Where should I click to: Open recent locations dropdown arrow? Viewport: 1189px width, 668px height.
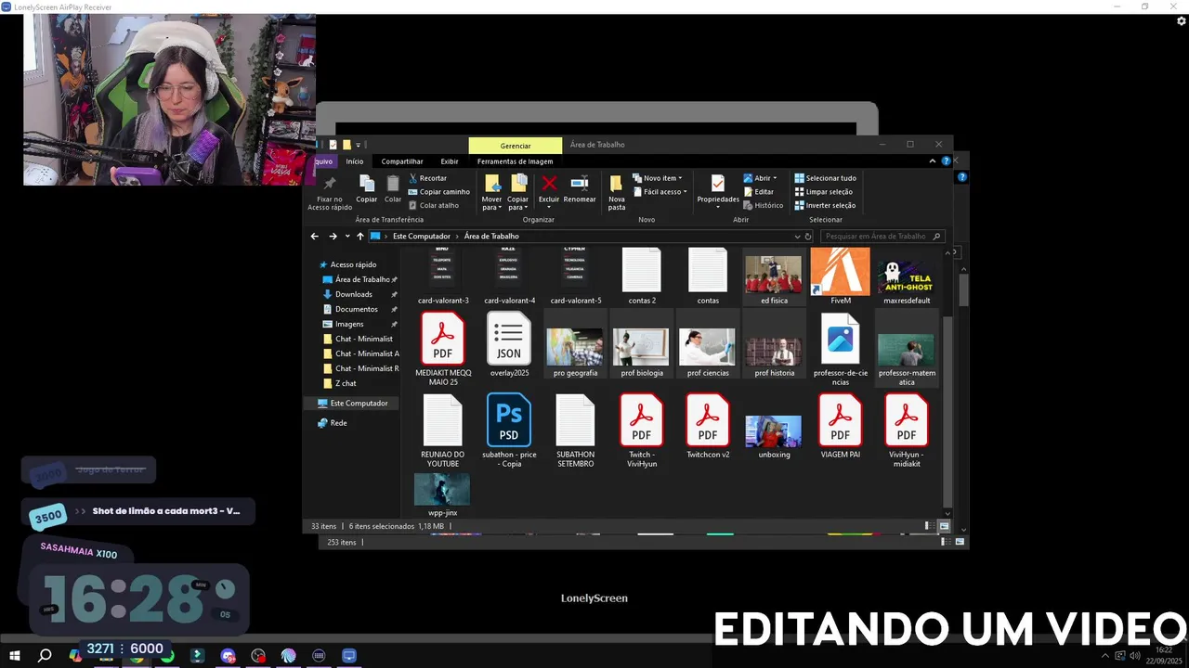pos(346,237)
